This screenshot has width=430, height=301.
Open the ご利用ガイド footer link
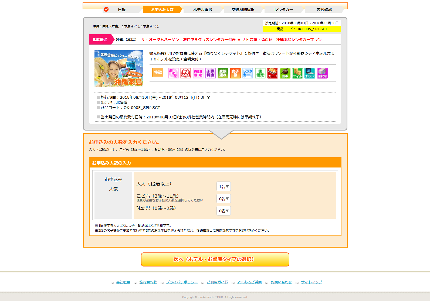pos(218,282)
